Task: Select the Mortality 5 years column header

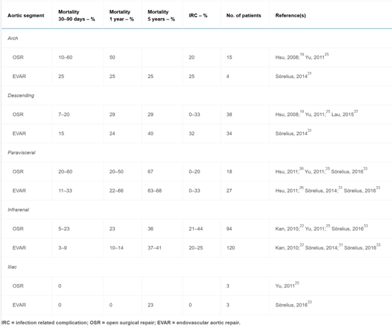Action: pos(161,15)
